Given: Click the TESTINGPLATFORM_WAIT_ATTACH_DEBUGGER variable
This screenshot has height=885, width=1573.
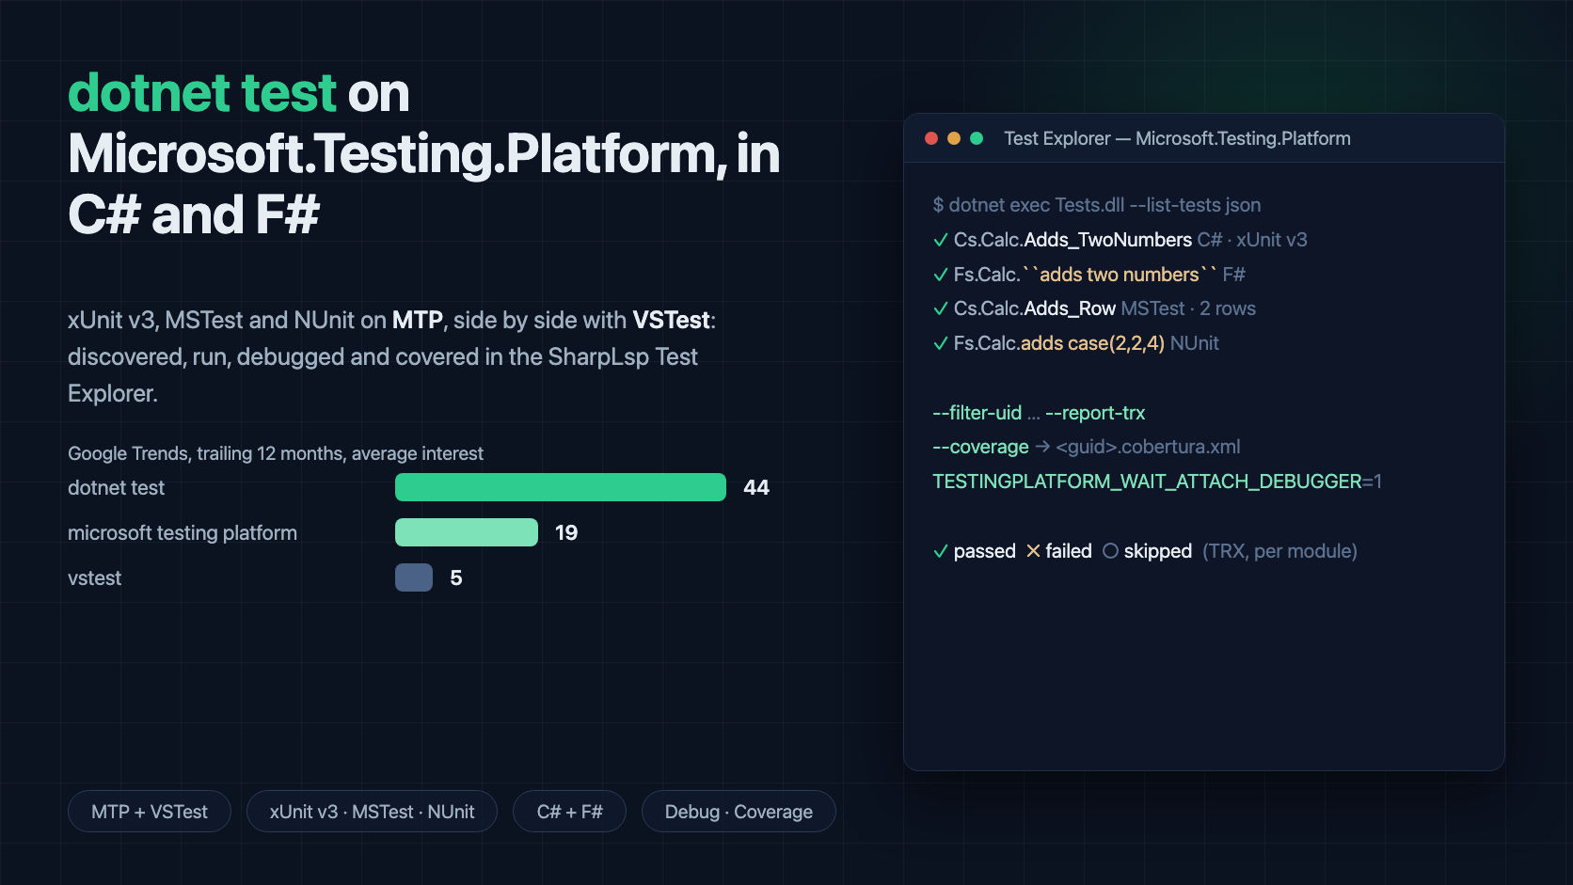Looking at the screenshot, I should pos(1147,482).
